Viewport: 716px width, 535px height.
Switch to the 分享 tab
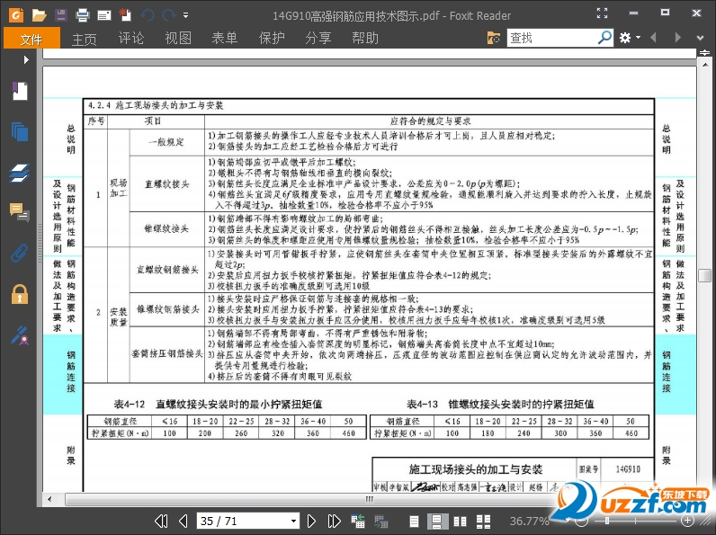click(318, 38)
